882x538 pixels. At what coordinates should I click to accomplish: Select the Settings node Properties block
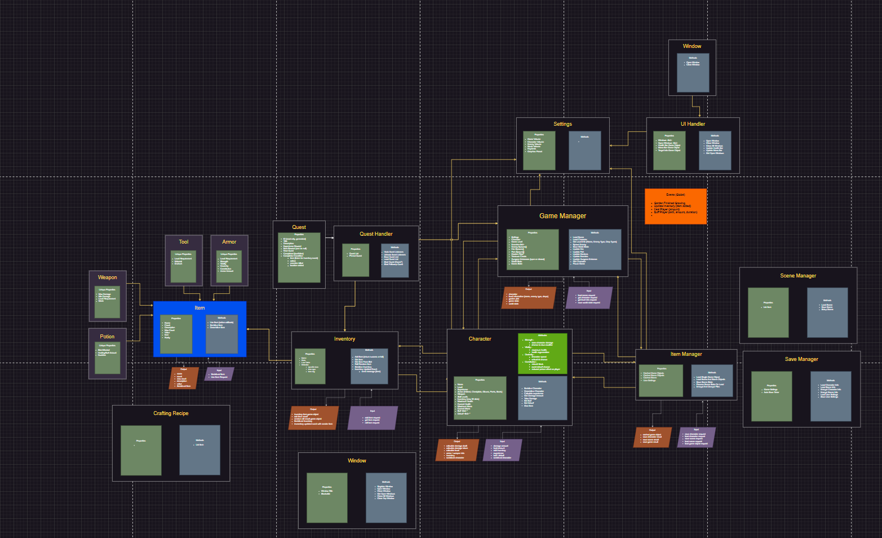click(x=539, y=151)
